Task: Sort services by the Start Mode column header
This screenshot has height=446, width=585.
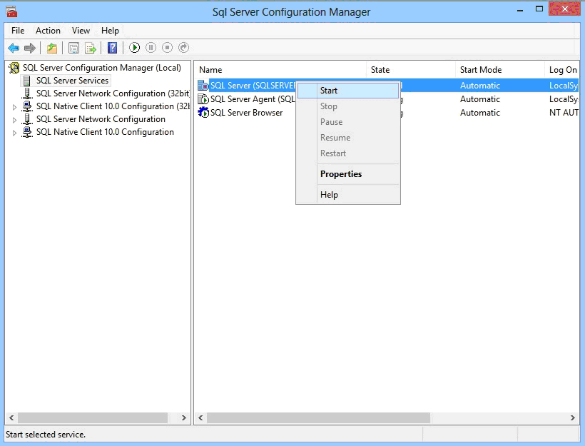Action: click(x=480, y=70)
